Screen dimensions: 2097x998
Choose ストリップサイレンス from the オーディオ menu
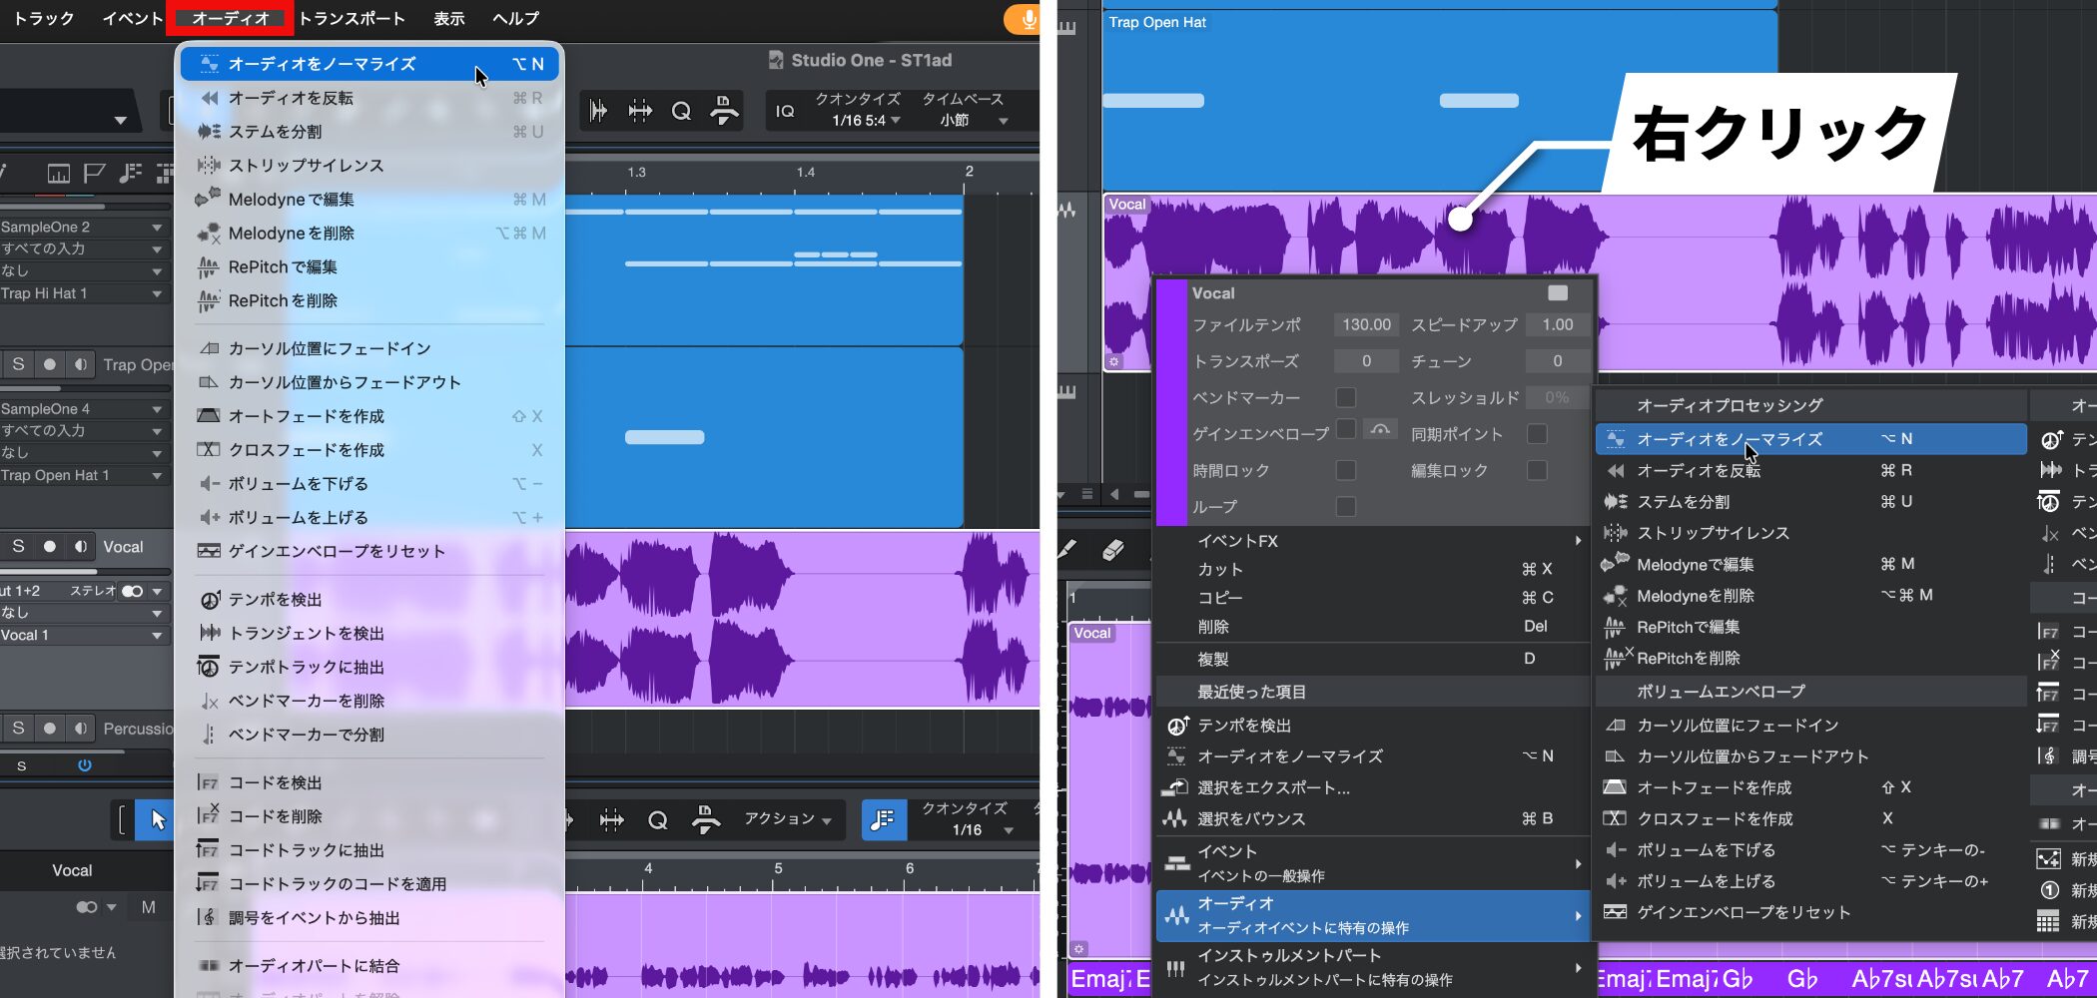[x=306, y=166]
